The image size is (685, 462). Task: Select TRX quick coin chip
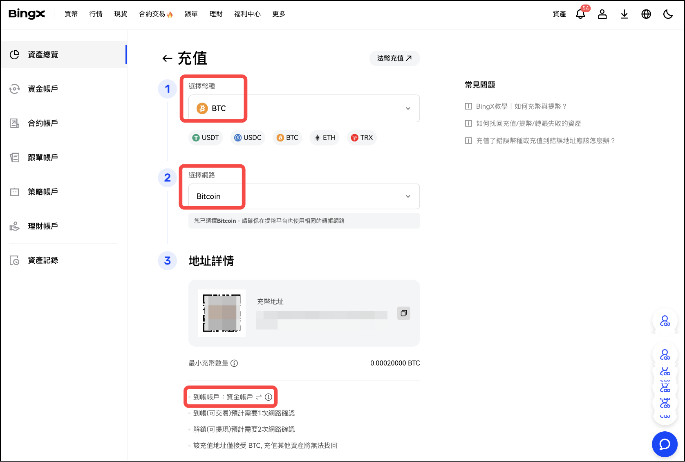[362, 137]
